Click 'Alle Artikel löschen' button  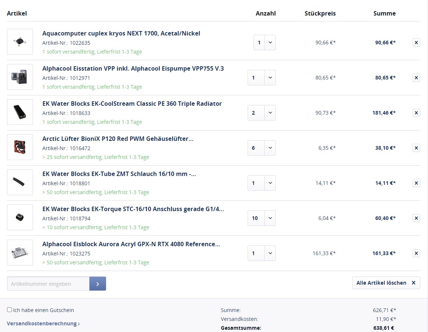pyautogui.click(x=386, y=283)
